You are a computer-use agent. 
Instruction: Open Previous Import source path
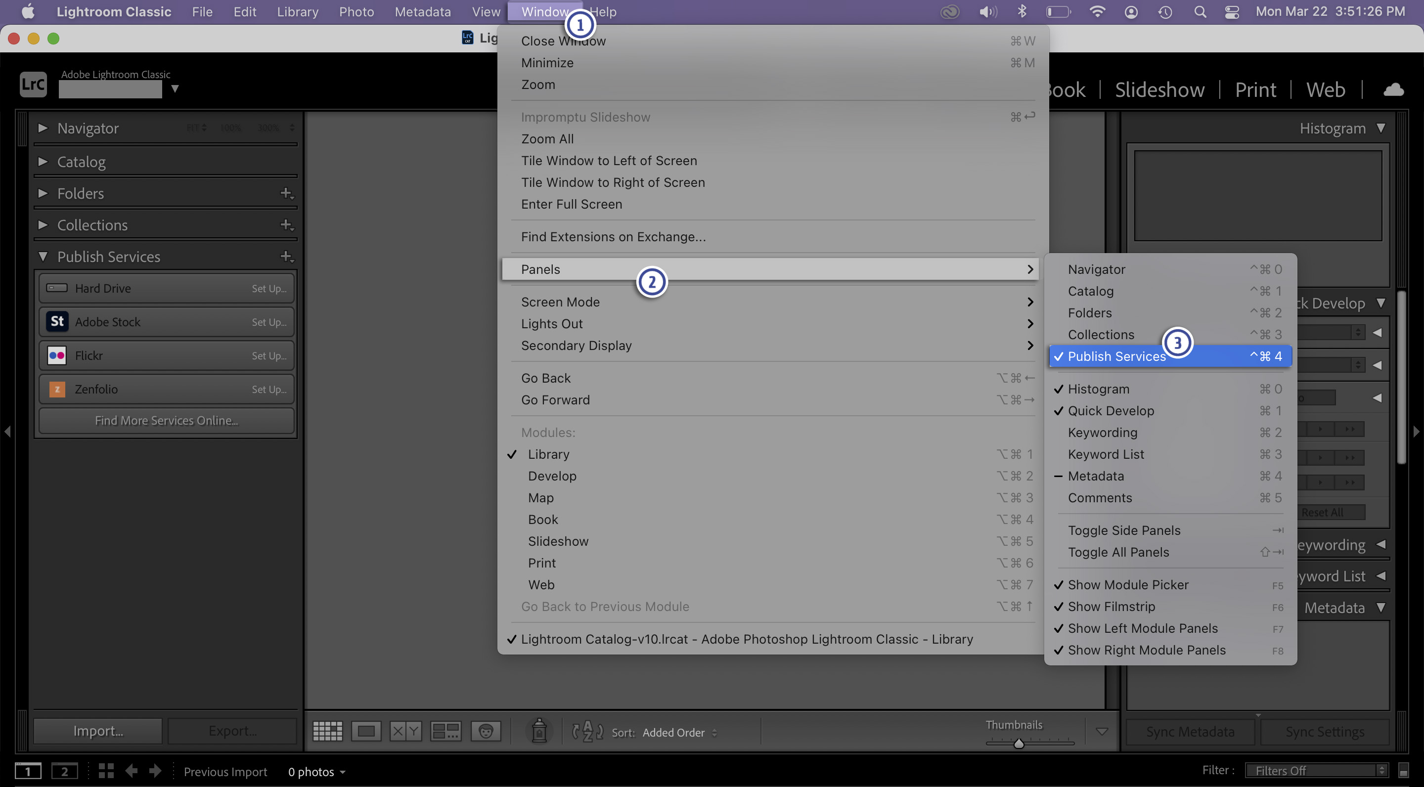[x=225, y=772]
